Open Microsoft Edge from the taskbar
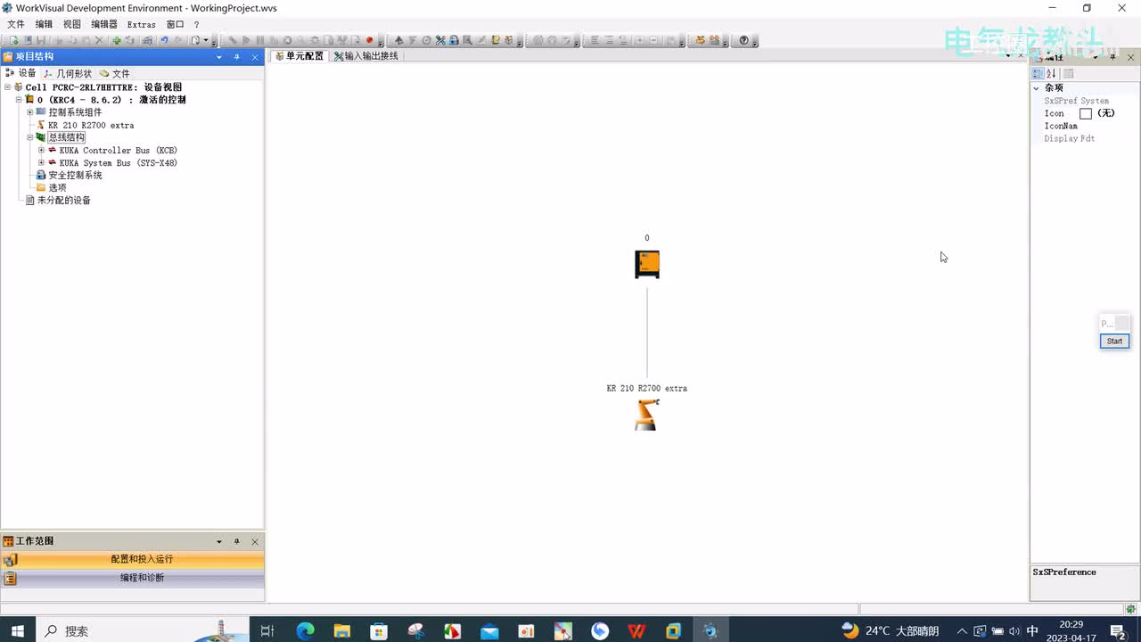Screen dimensions: 1141x642 (305, 630)
